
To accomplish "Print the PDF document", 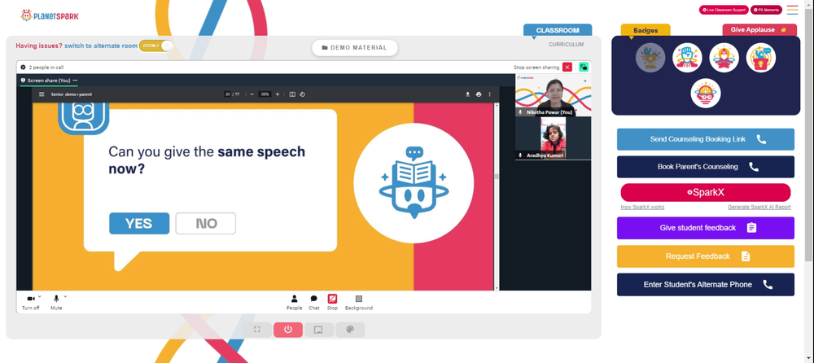I will [x=479, y=94].
